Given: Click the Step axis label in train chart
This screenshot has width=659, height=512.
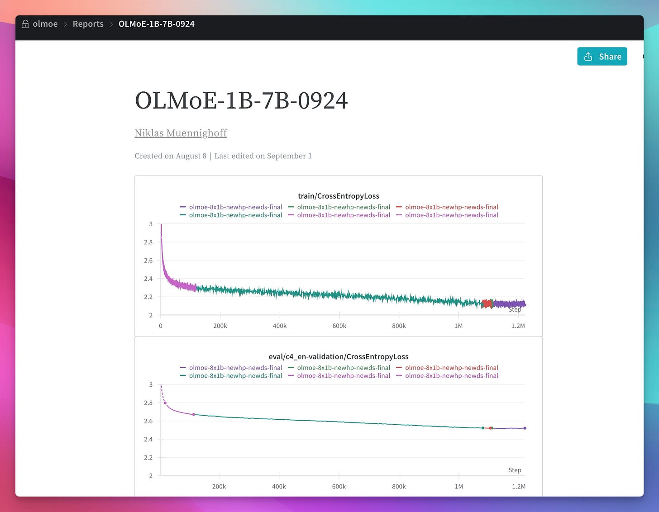Looking at the screenshot, I should [x=515, y=309].
